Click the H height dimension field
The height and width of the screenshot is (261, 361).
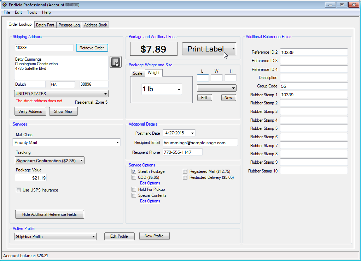(x=231, y=78)
